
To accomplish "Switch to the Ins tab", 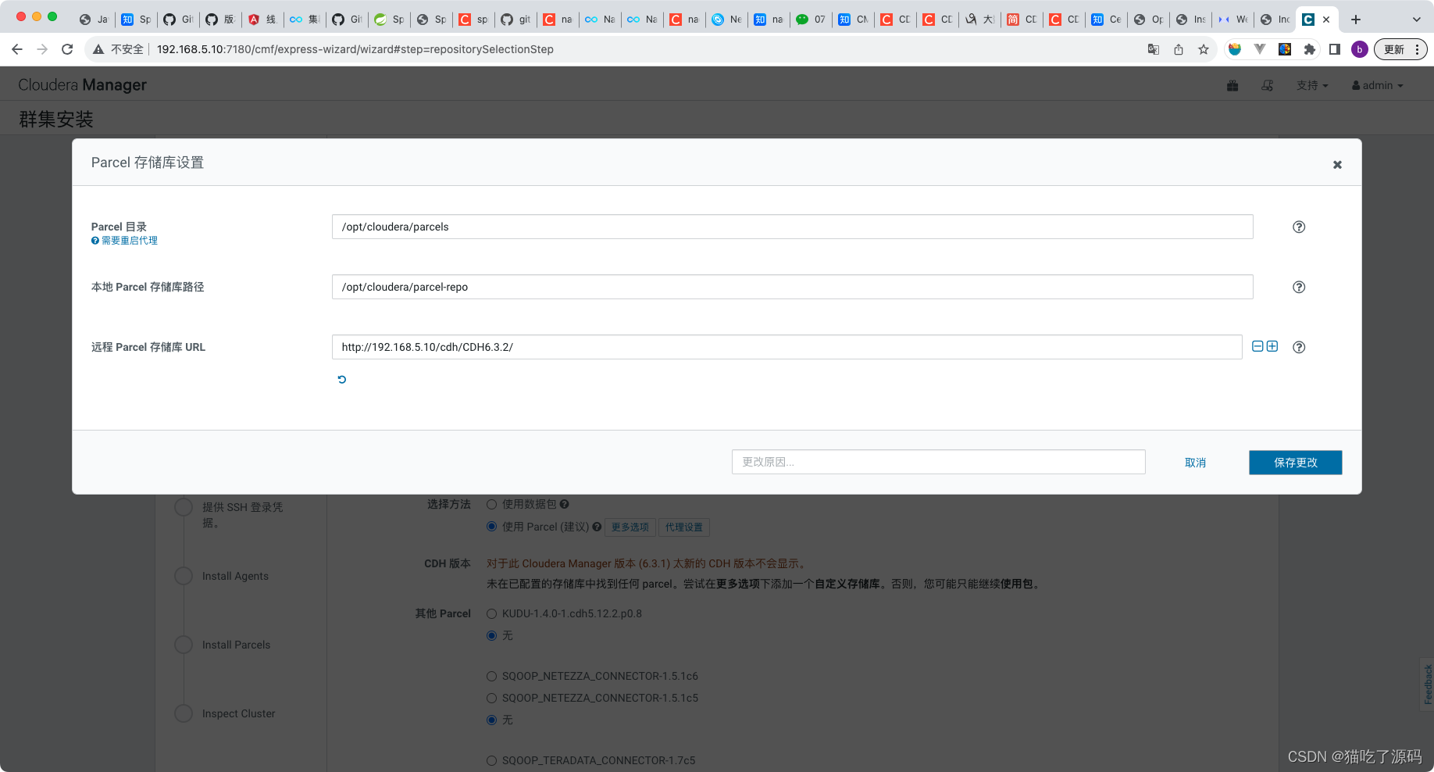I will (x=1190, y=20).
